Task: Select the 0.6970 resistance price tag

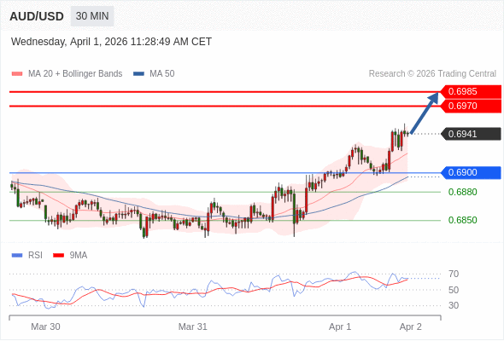Action: click(471, 107)
